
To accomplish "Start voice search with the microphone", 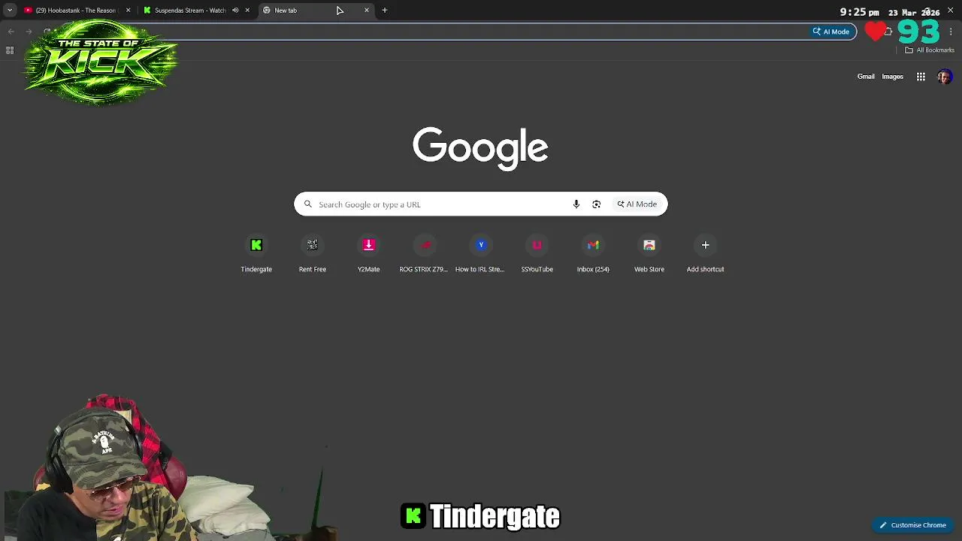I will [576, 204].
